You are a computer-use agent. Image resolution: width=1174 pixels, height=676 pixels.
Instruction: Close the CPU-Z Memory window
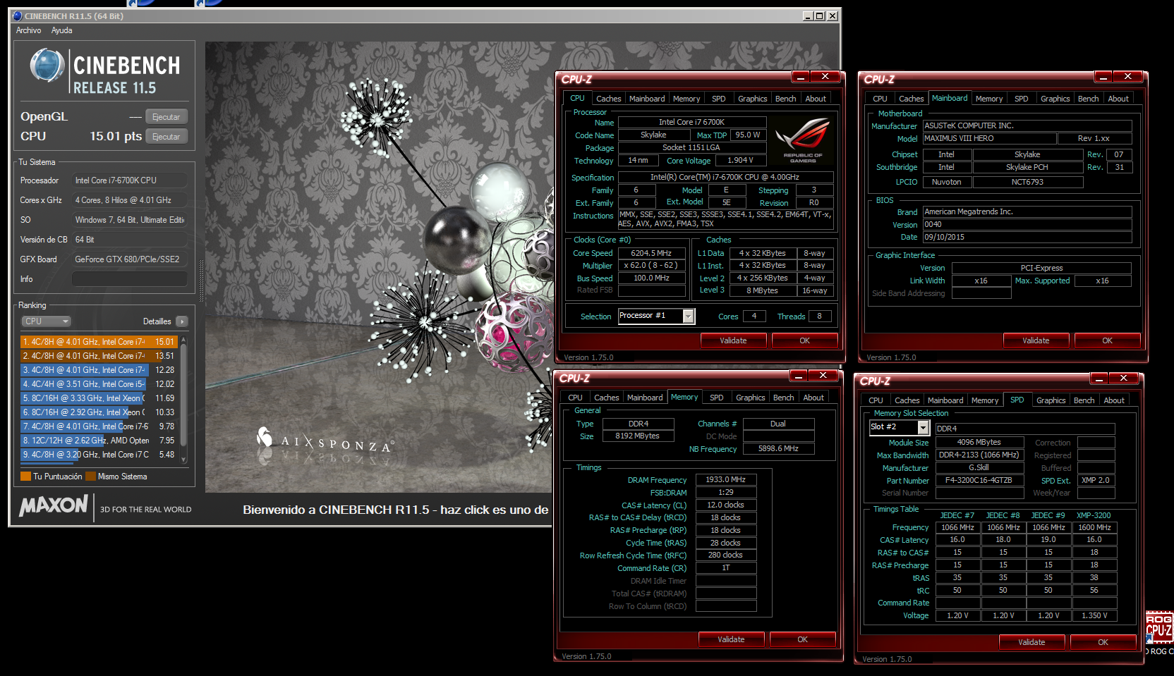click(823, 375)
